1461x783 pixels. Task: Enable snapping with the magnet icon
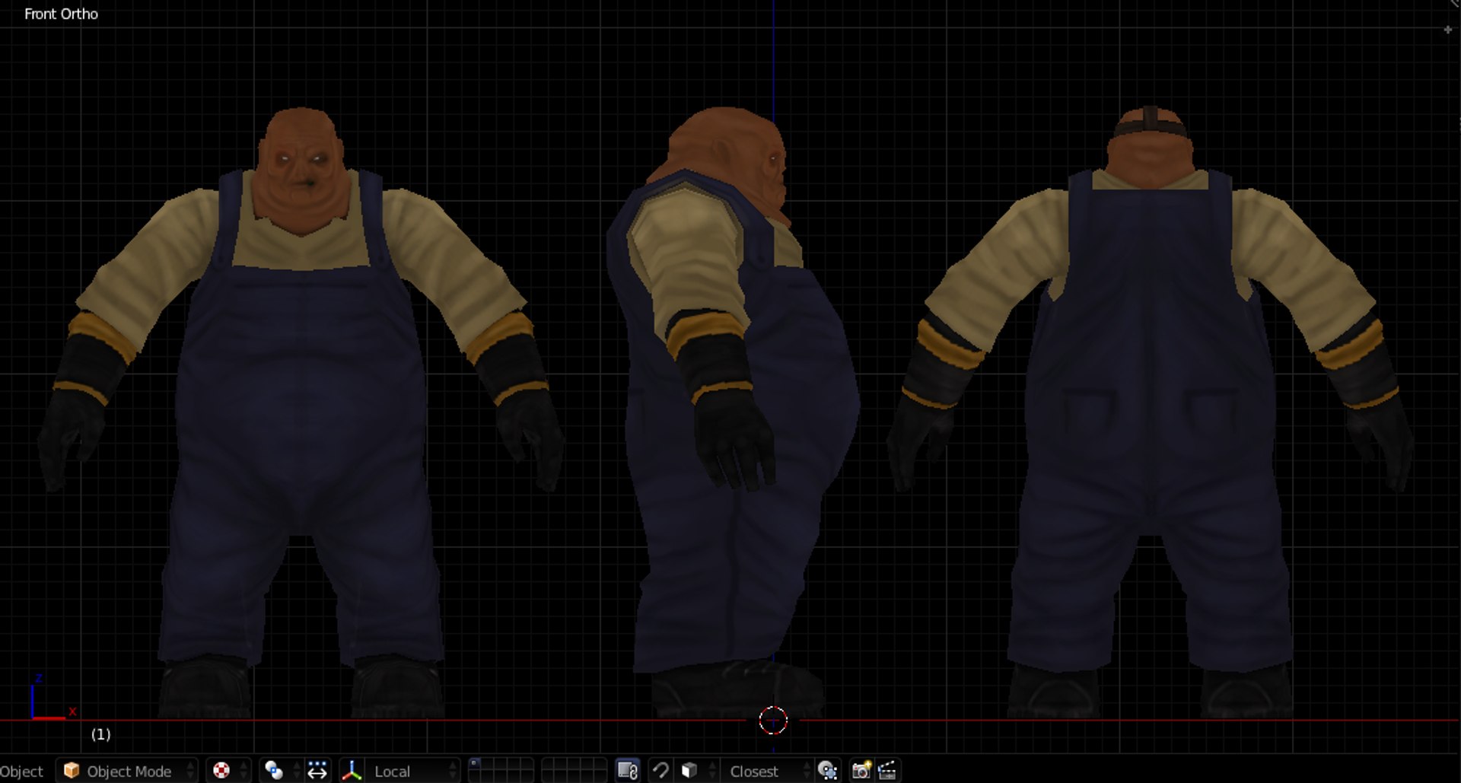(x=660, y=771)
